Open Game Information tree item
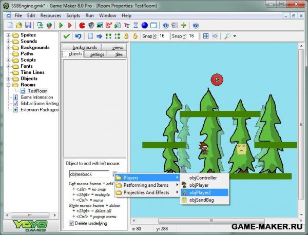This screenshot has height=235, width=308. coord(37,97)
